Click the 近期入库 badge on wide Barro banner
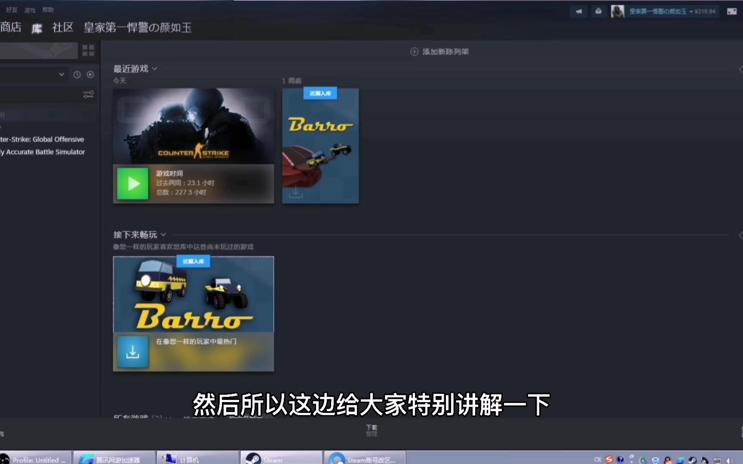This screenshot has width=743, height=464. tap(193, 261)
